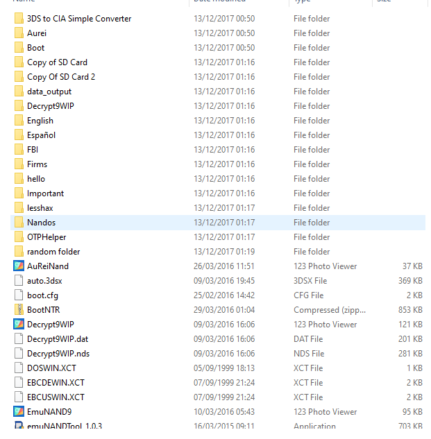Click the '25/02/2016 14:42' date of boot.cfg
Image resolution: width=431 pixels, height=439 pixels.
[224, 295]
